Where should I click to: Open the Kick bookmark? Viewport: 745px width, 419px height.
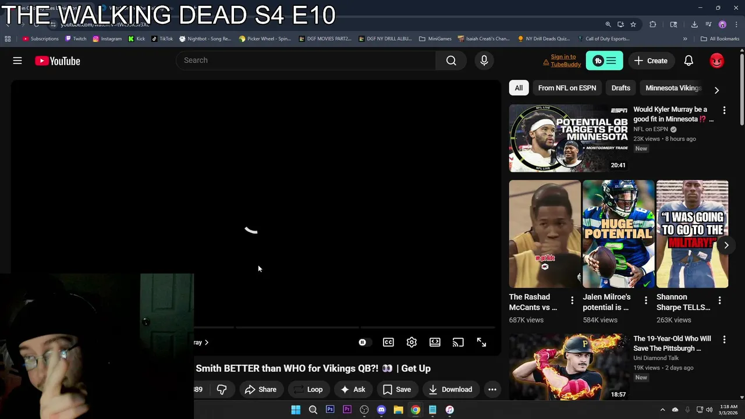[137, 39]
